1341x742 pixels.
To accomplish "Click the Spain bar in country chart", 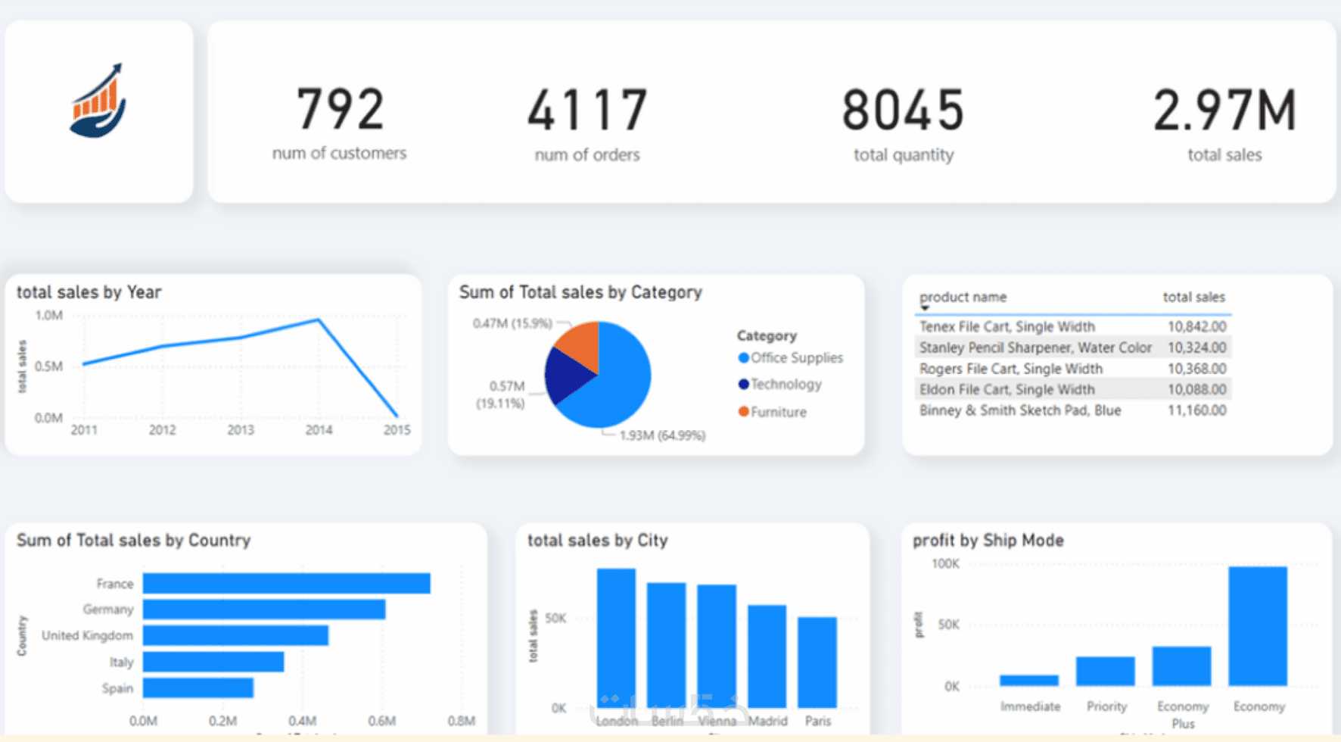I will click(198, 687).
